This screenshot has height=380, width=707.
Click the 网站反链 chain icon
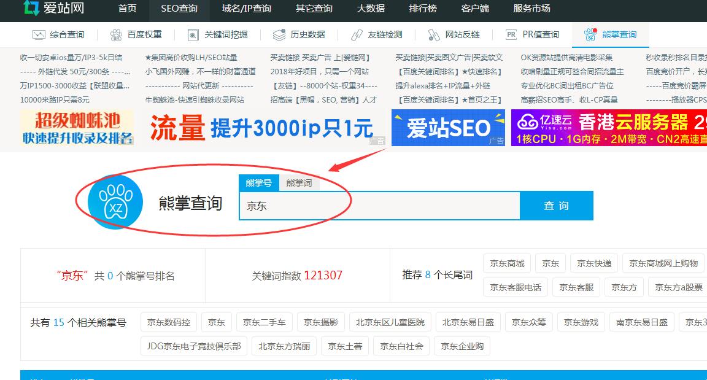(x=434, y=35)
